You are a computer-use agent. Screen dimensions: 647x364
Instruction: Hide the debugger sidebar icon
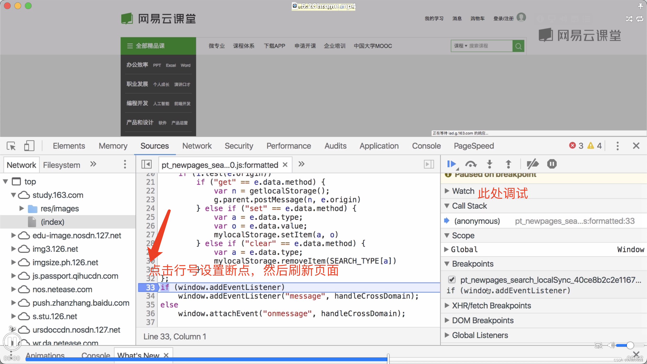[x=429, y=164]
